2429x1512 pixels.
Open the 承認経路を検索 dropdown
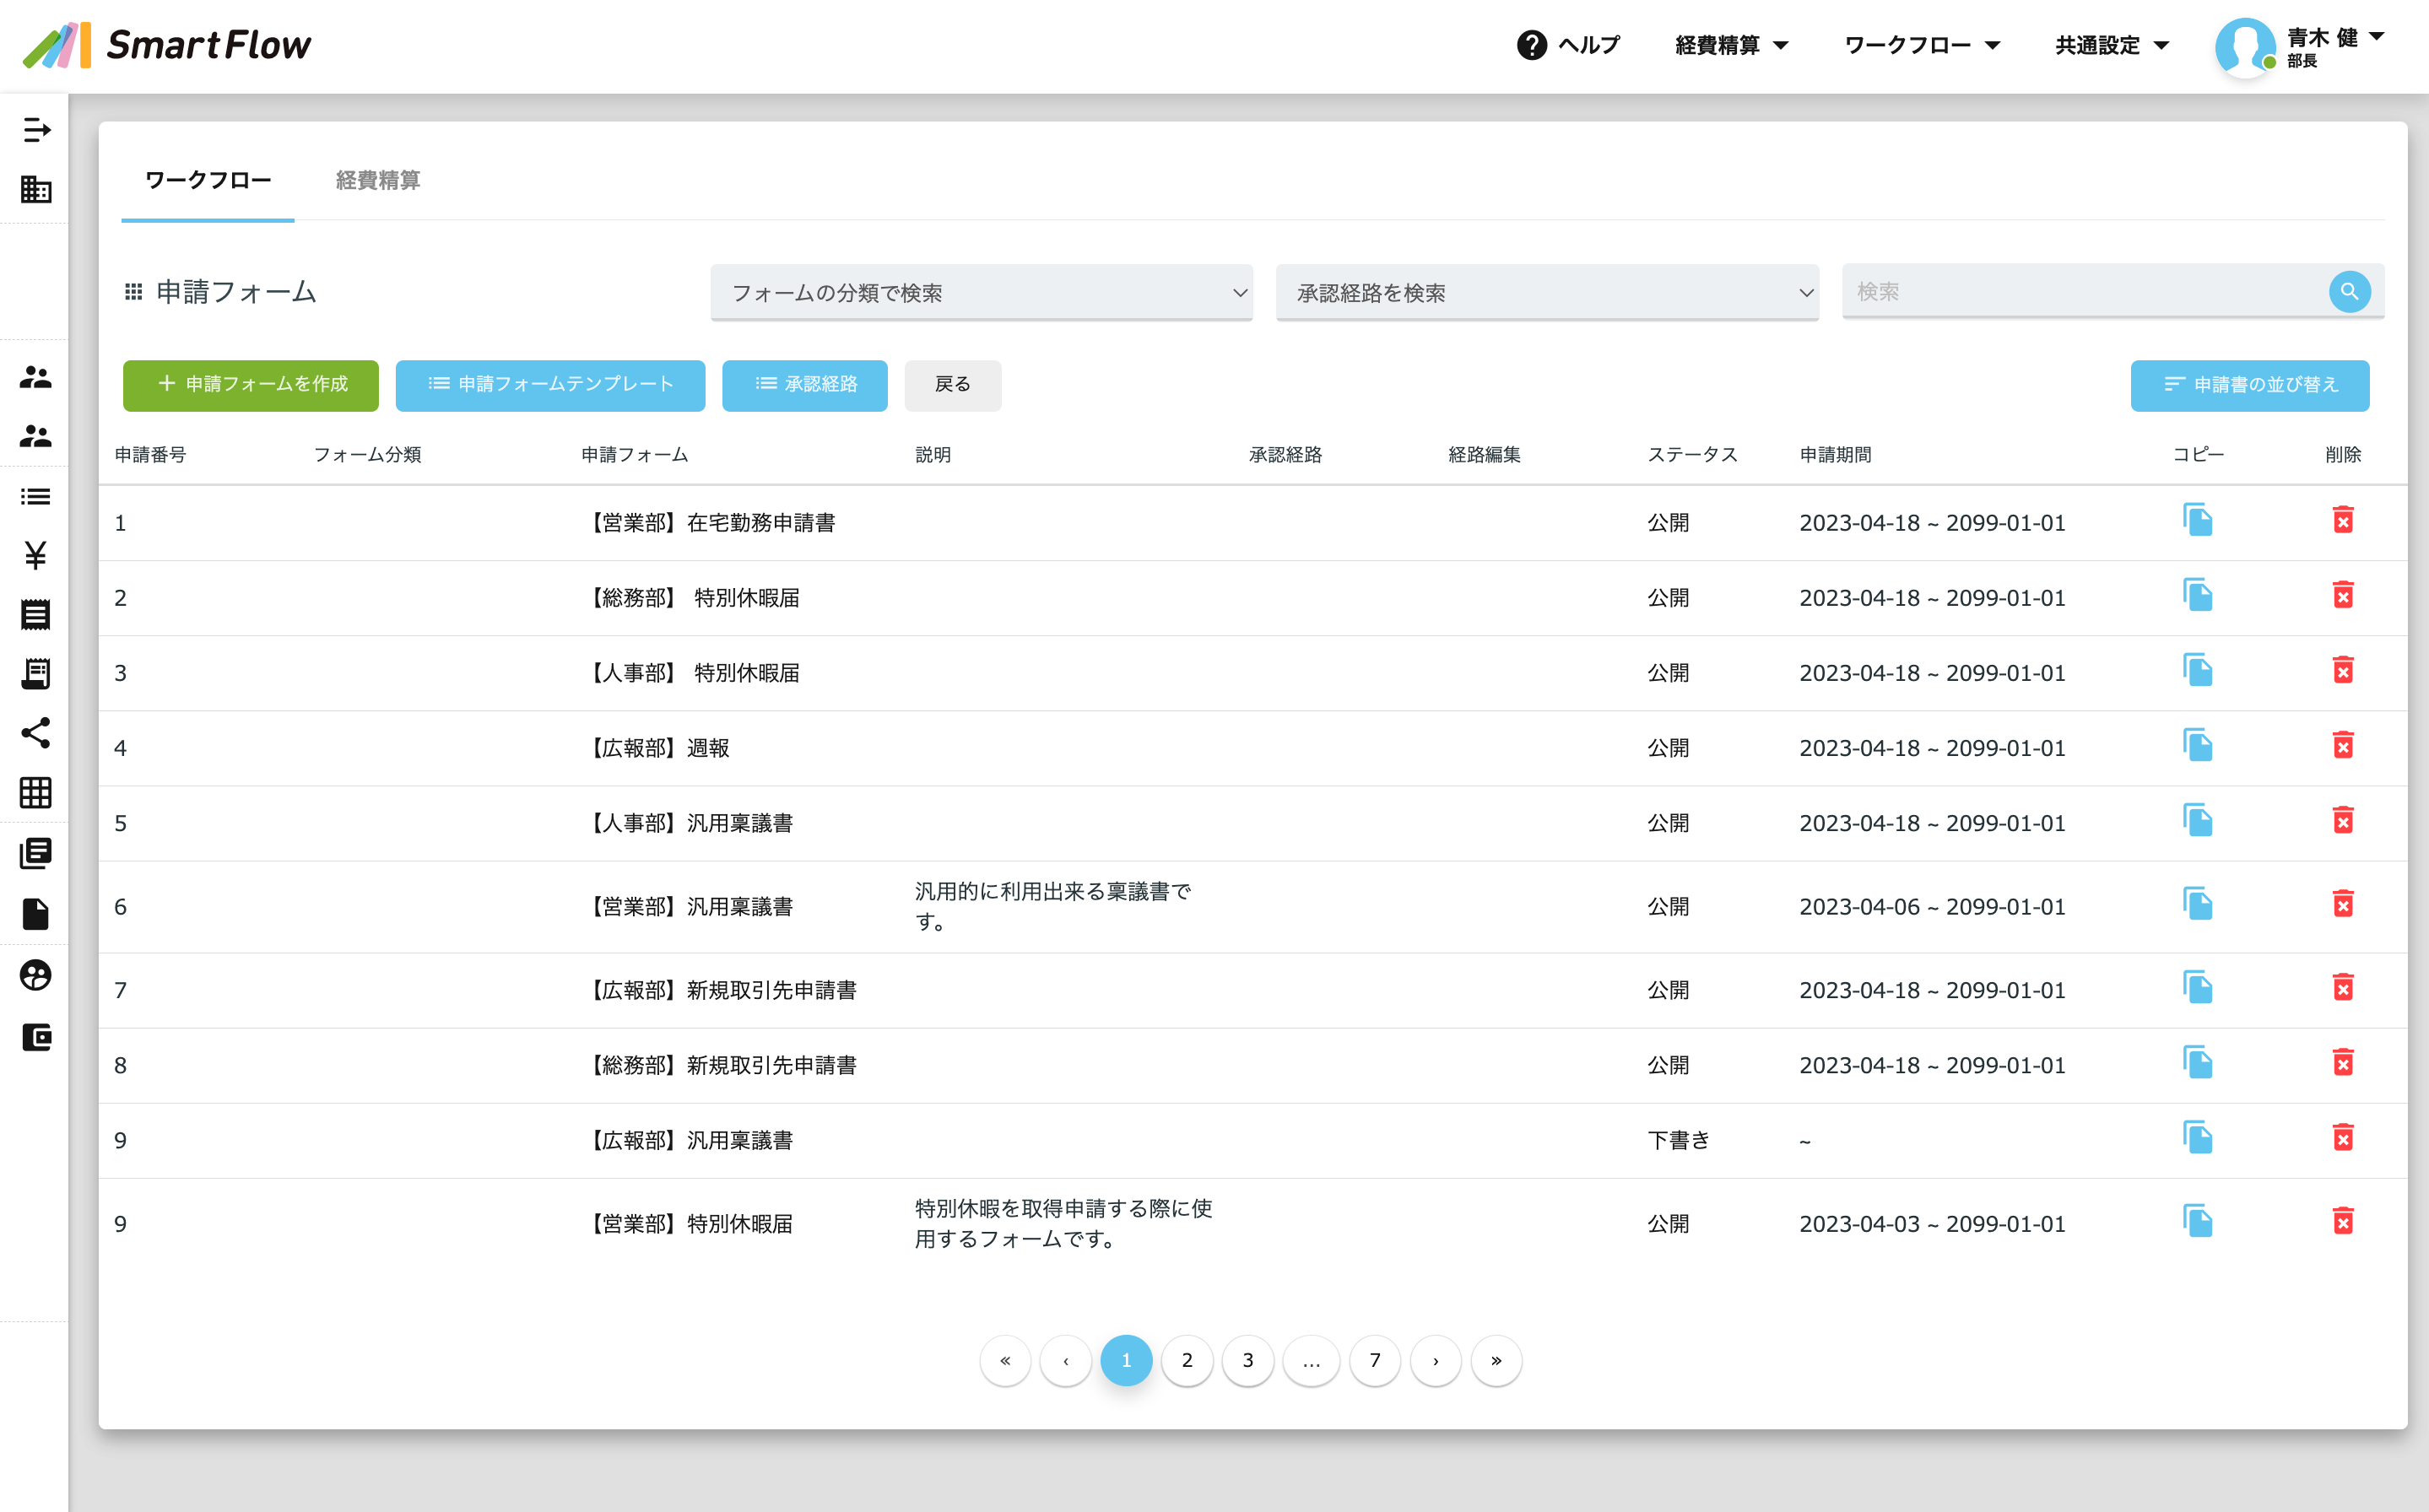click(1546, 293)
